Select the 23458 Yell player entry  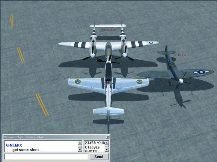(95, 143)
